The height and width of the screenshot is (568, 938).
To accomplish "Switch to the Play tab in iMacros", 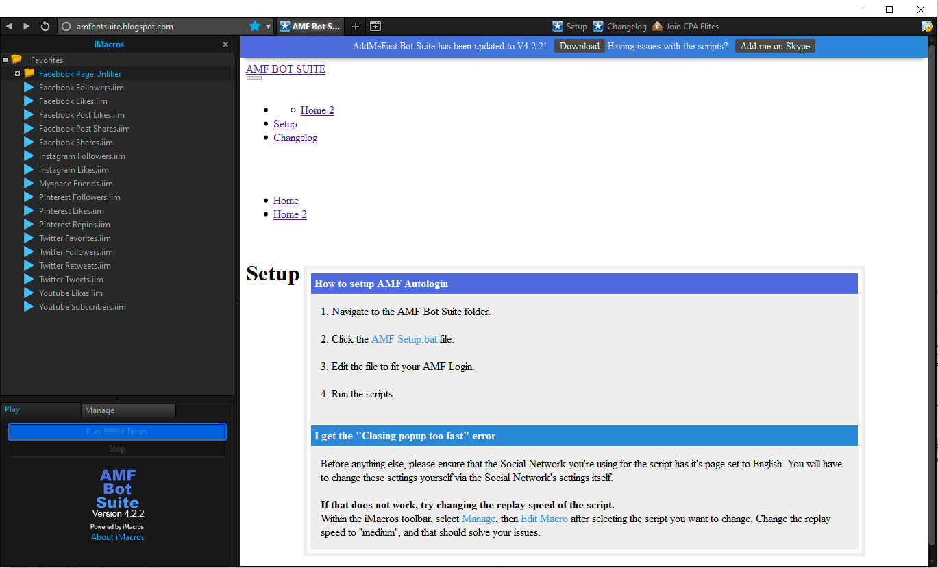I will click(41, 410).
